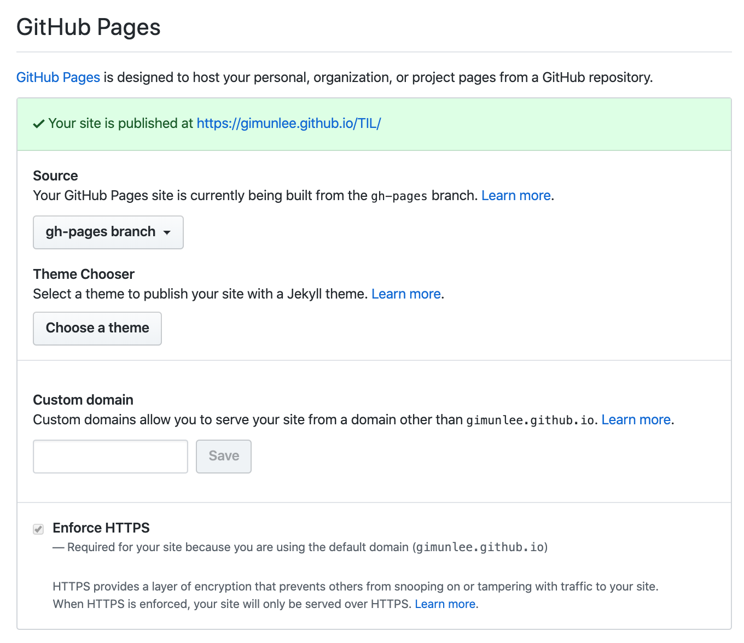Open Learn more link for Theme Chooser
The height and width of the screenshot is (643, 744).
(x=406, y=294)
